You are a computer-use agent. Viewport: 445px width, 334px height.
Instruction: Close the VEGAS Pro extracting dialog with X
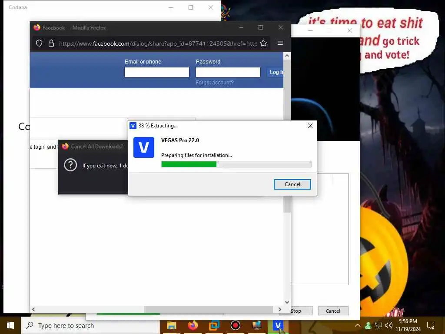pyautogui.click(x=310, y=126)
